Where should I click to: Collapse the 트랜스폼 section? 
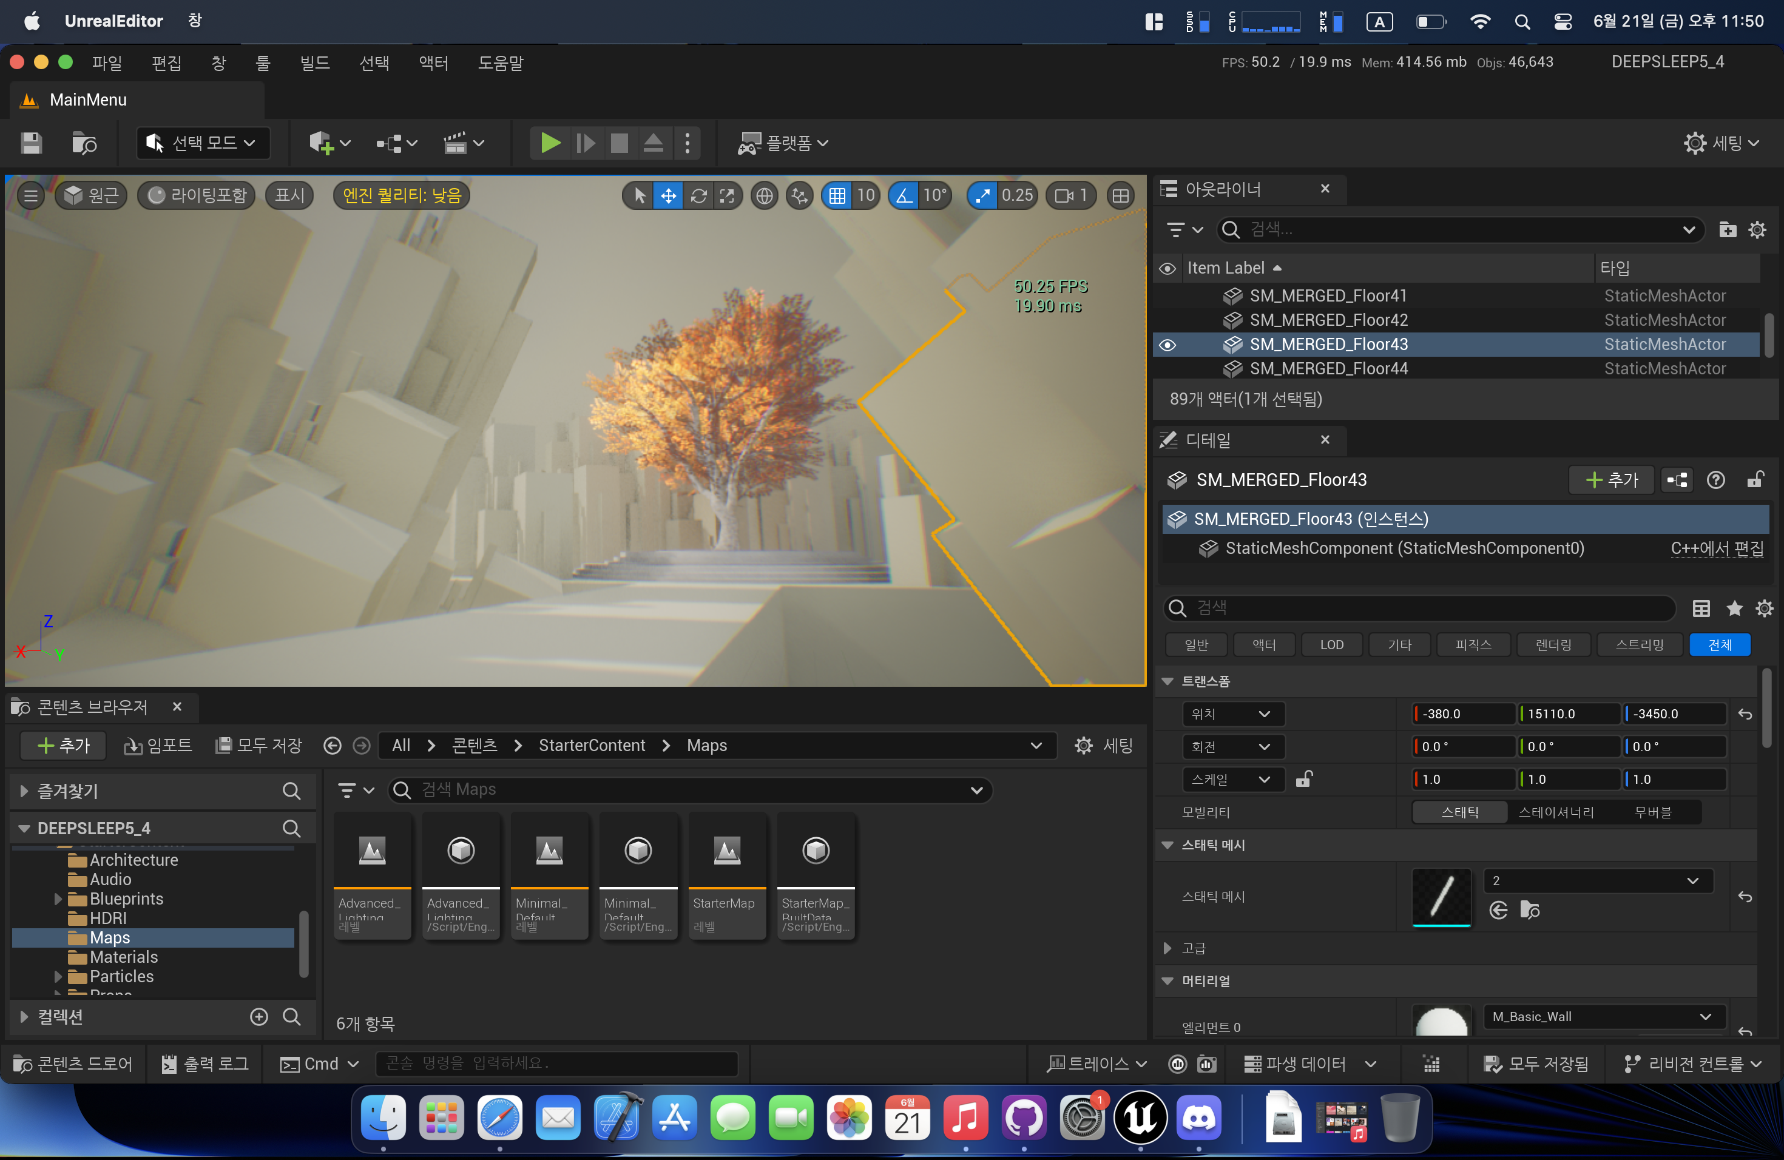click(x=1167, y=681)
